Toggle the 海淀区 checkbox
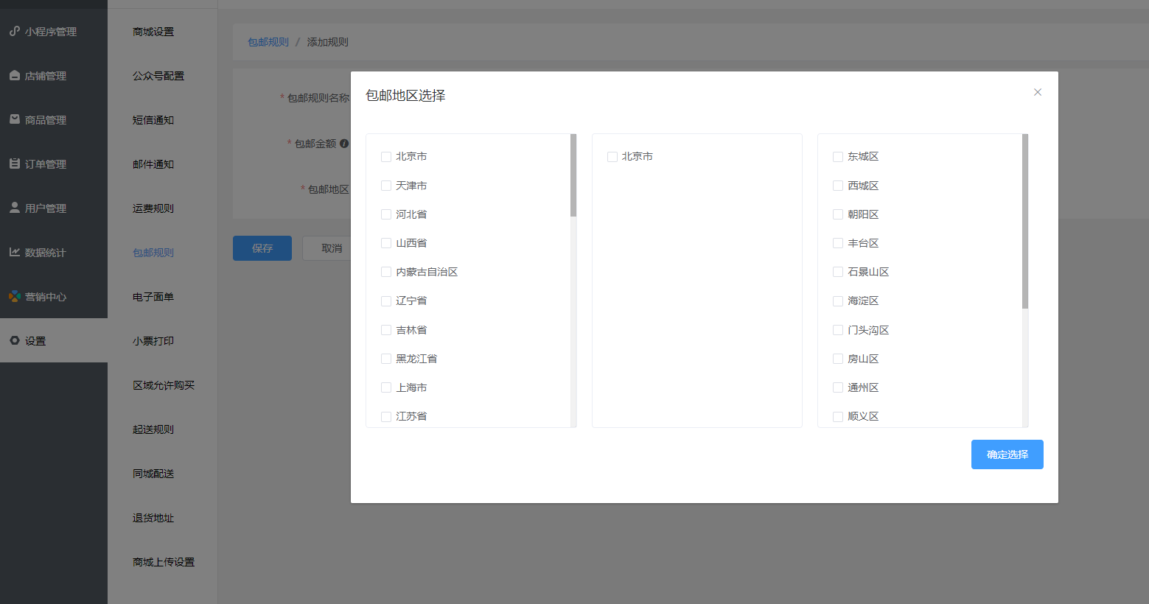The width and height of the screenshot is (1149, 604). (838, 301)
